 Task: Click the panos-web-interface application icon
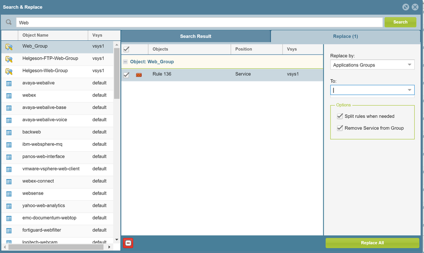click(x=9, y=157)
